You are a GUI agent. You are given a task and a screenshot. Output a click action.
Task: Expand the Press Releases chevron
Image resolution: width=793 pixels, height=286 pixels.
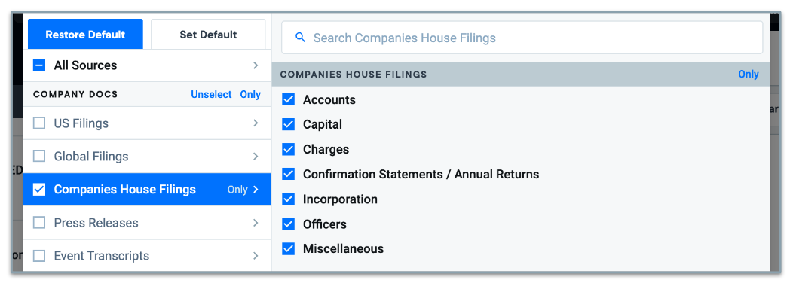coord(256,223)
